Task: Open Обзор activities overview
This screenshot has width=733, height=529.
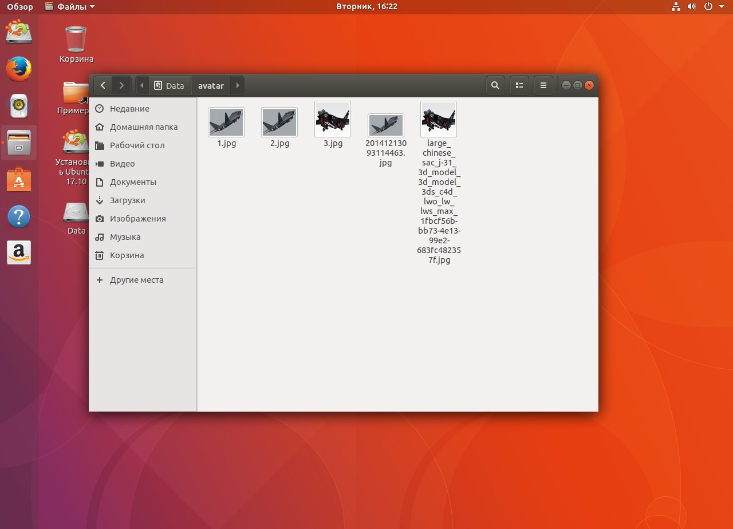Action: click(x=20, y=7)
